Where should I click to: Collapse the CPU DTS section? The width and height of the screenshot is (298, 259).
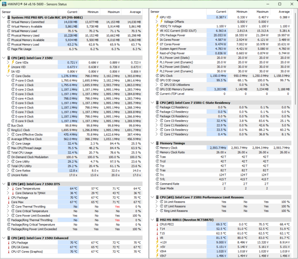click(4, 184)
